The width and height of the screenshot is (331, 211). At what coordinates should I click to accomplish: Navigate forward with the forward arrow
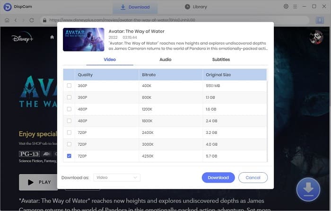pyautogui.click(x=24, y=20)
